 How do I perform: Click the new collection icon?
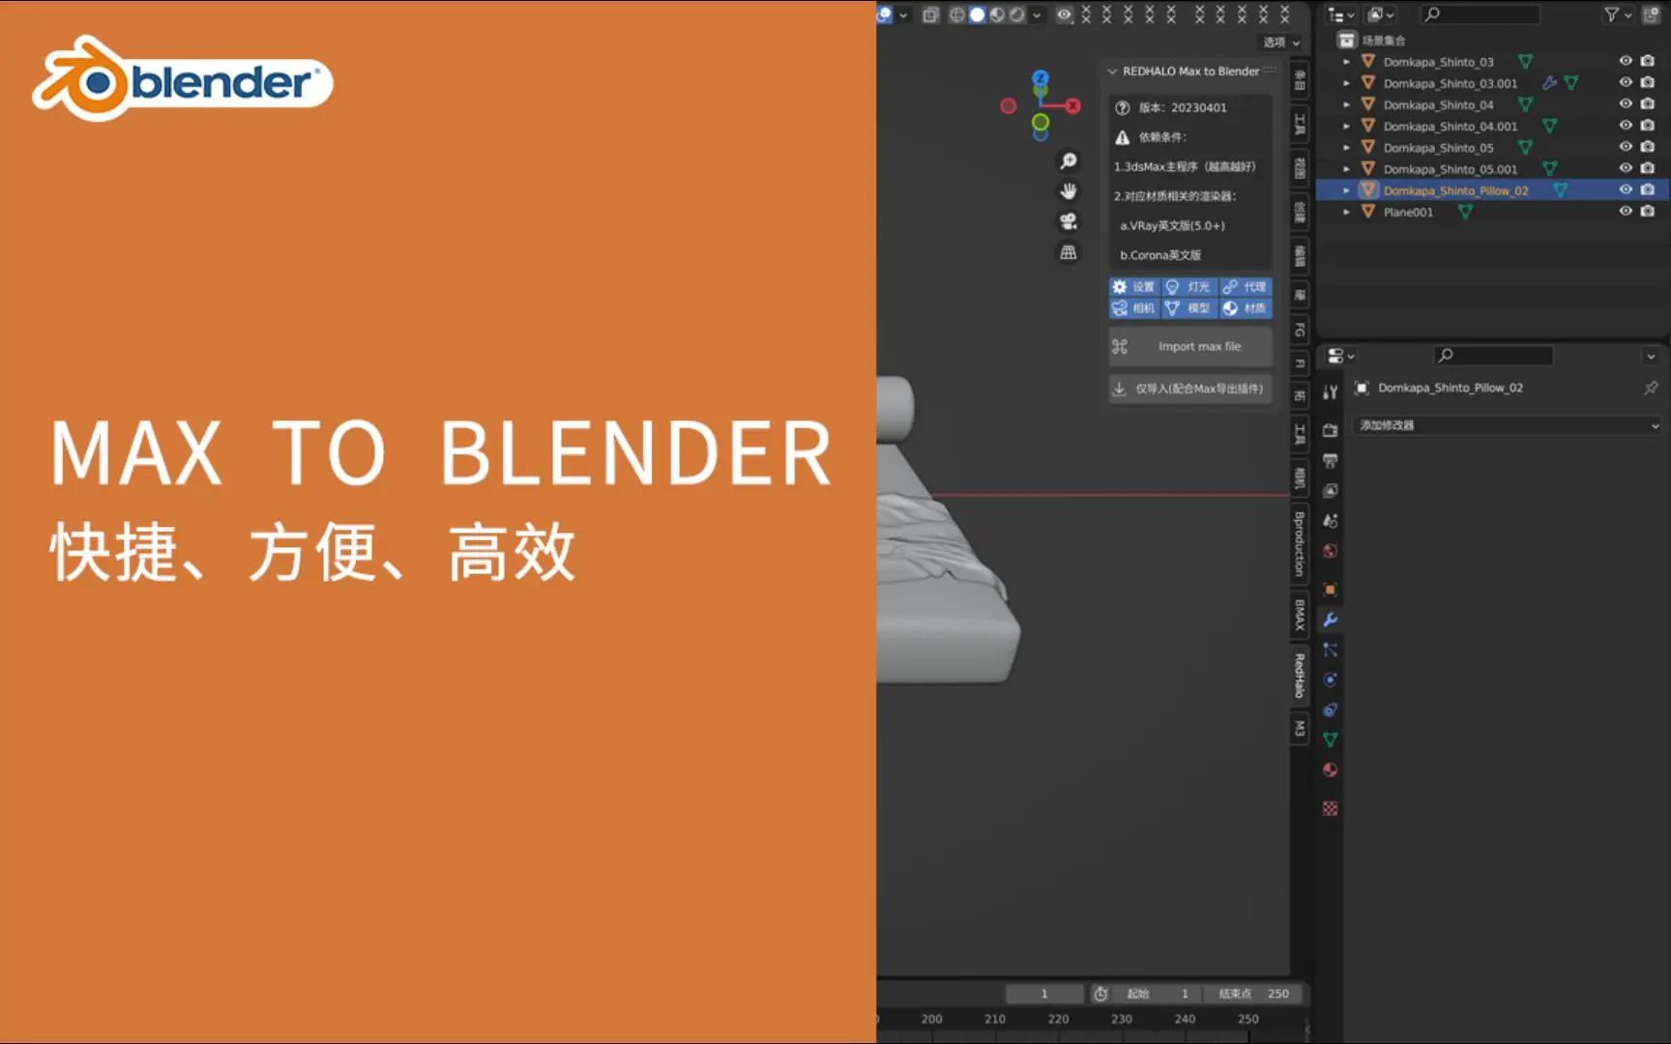tap(1651, 14)
